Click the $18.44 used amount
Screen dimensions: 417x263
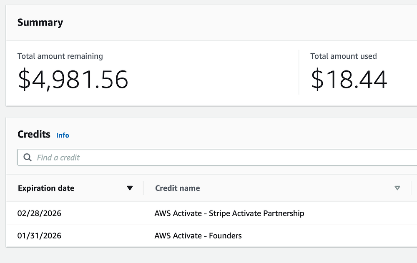[x=349, y=80]
